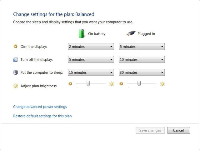The width and height of the screenshot is (200, 150).
Task: Click the power plug icon
Action: [131, 33]
